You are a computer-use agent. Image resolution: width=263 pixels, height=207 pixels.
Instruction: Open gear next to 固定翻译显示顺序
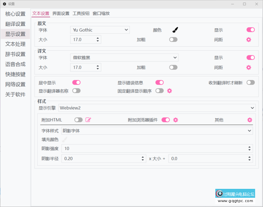(170, 91)
